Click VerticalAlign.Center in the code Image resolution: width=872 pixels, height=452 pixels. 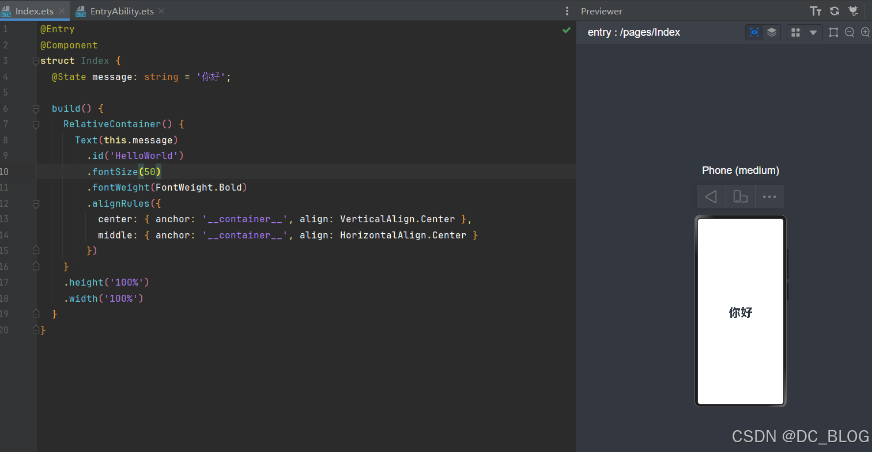coord(398,219)
